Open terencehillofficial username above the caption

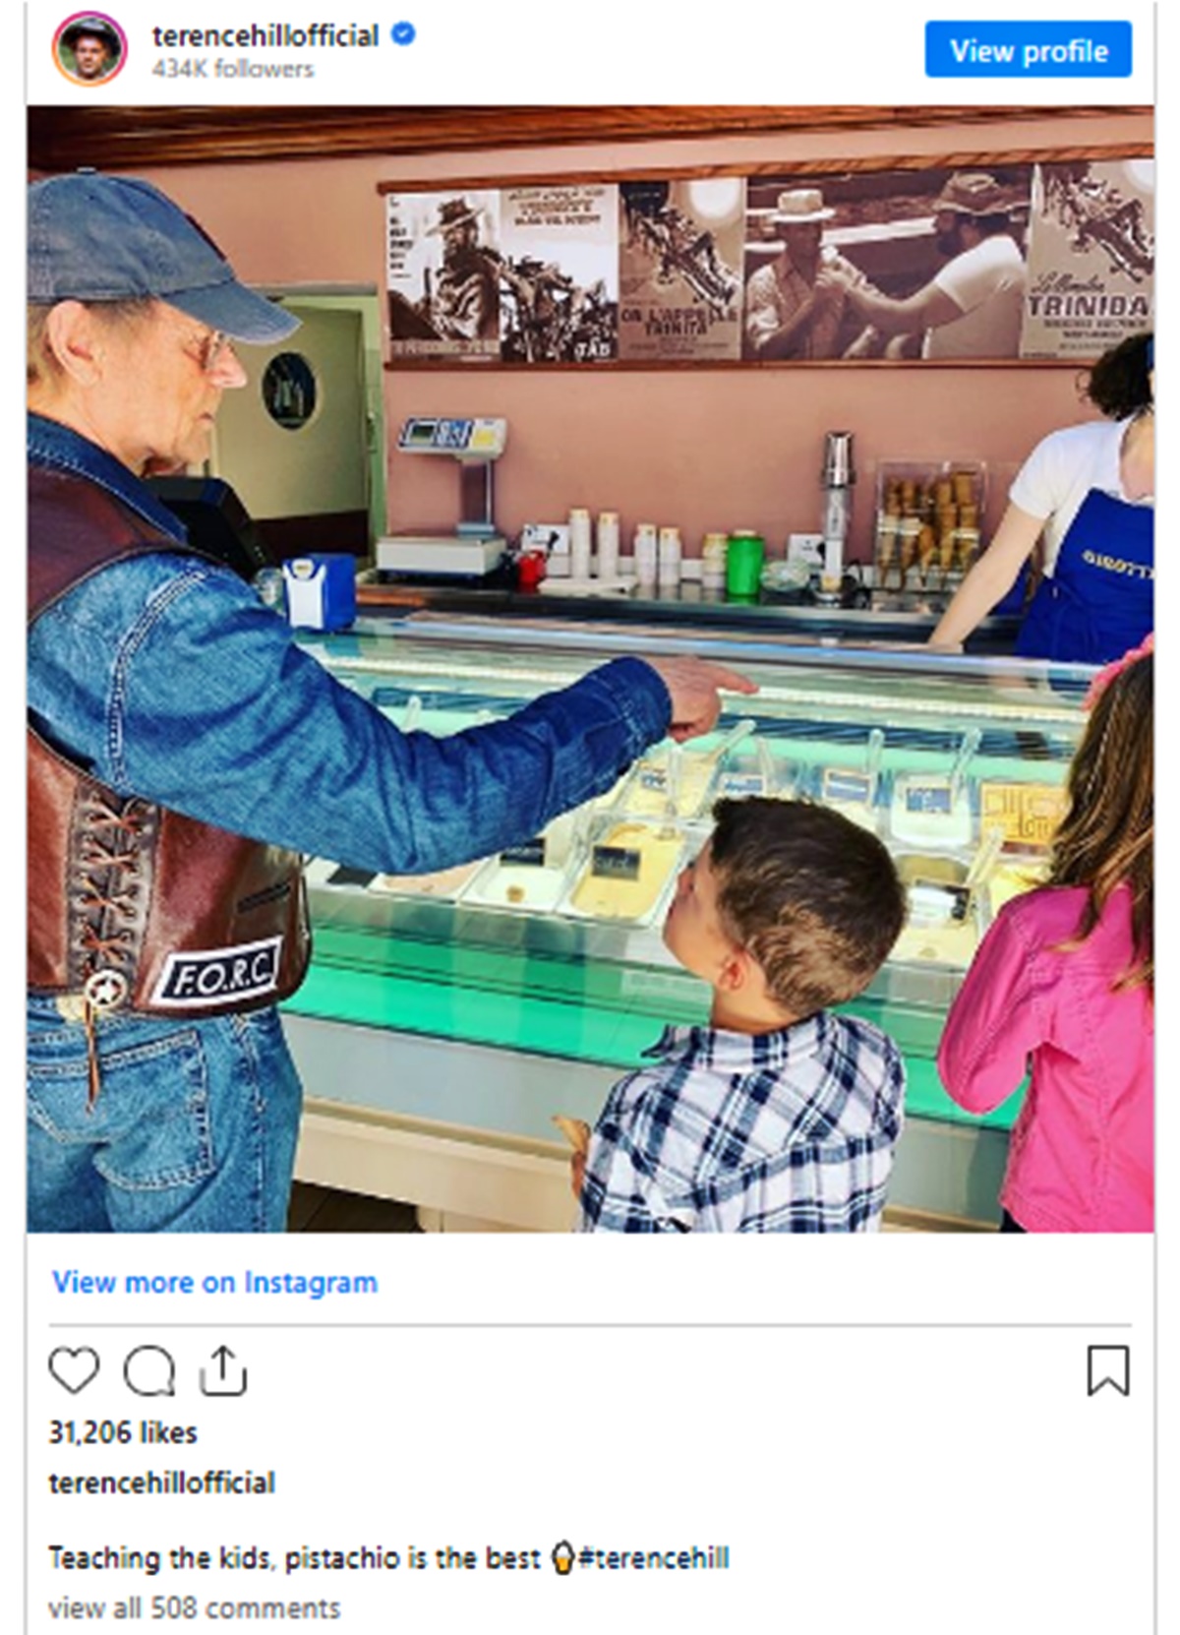pyautogui.click(x=161, y=1483)
